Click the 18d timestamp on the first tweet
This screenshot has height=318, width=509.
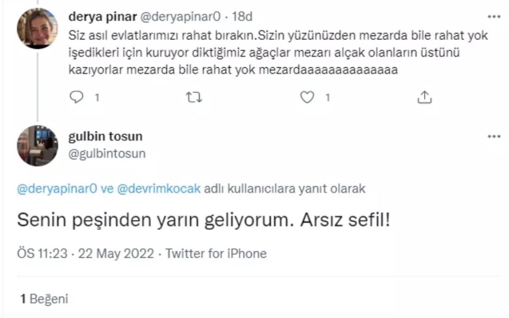[243, 17]
